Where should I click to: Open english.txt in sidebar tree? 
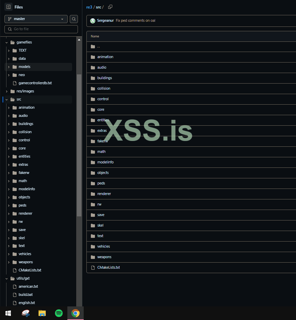tap(27, 303)
